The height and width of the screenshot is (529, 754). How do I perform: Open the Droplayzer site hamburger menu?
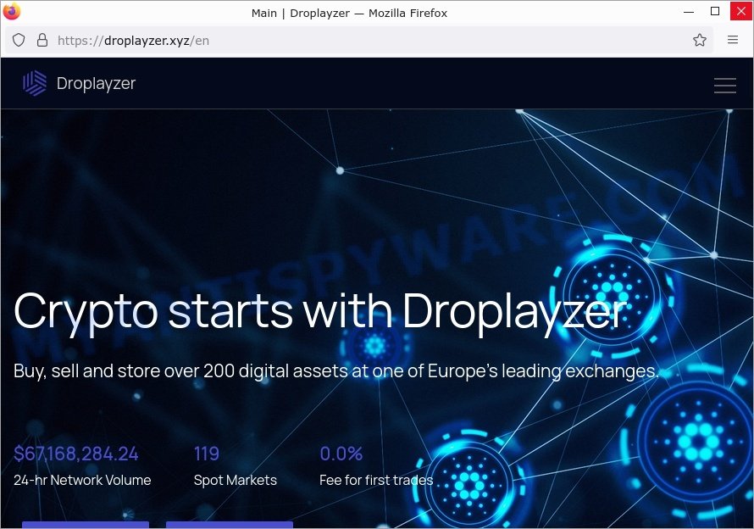(x=724, y=85)
